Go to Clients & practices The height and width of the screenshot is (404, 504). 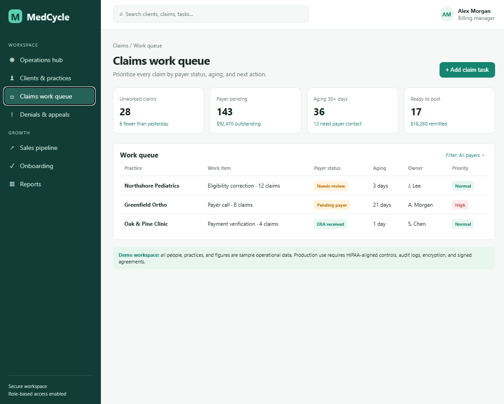point(49,78)
